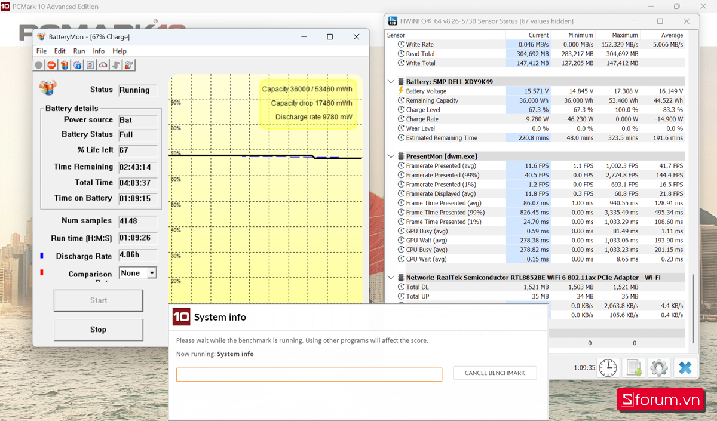Click the Stop button in BatteryMon
The height and width of the screenshot is (421, 717).
[x=99, y=330]
